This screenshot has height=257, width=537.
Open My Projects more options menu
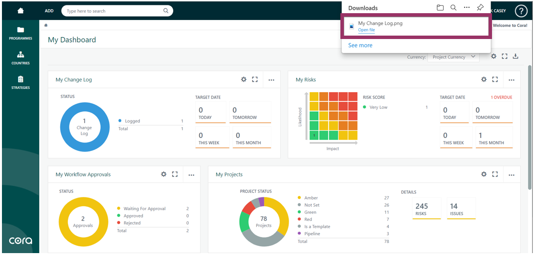[512, 175]
